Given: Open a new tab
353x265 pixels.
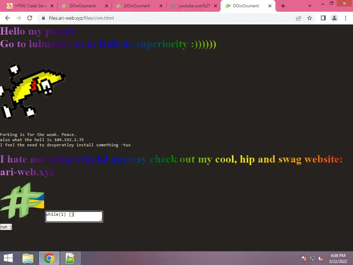Looking at the screenshot, I should pos(283,6).
